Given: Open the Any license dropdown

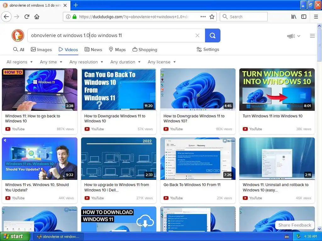Looking at the screenshot, I should coord(162,62).
